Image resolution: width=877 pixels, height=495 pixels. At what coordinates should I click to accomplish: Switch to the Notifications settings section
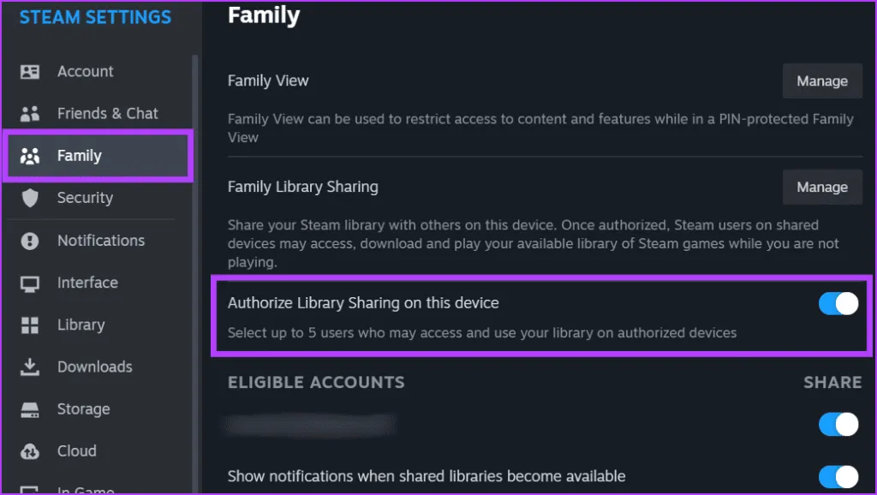(100, 241)
